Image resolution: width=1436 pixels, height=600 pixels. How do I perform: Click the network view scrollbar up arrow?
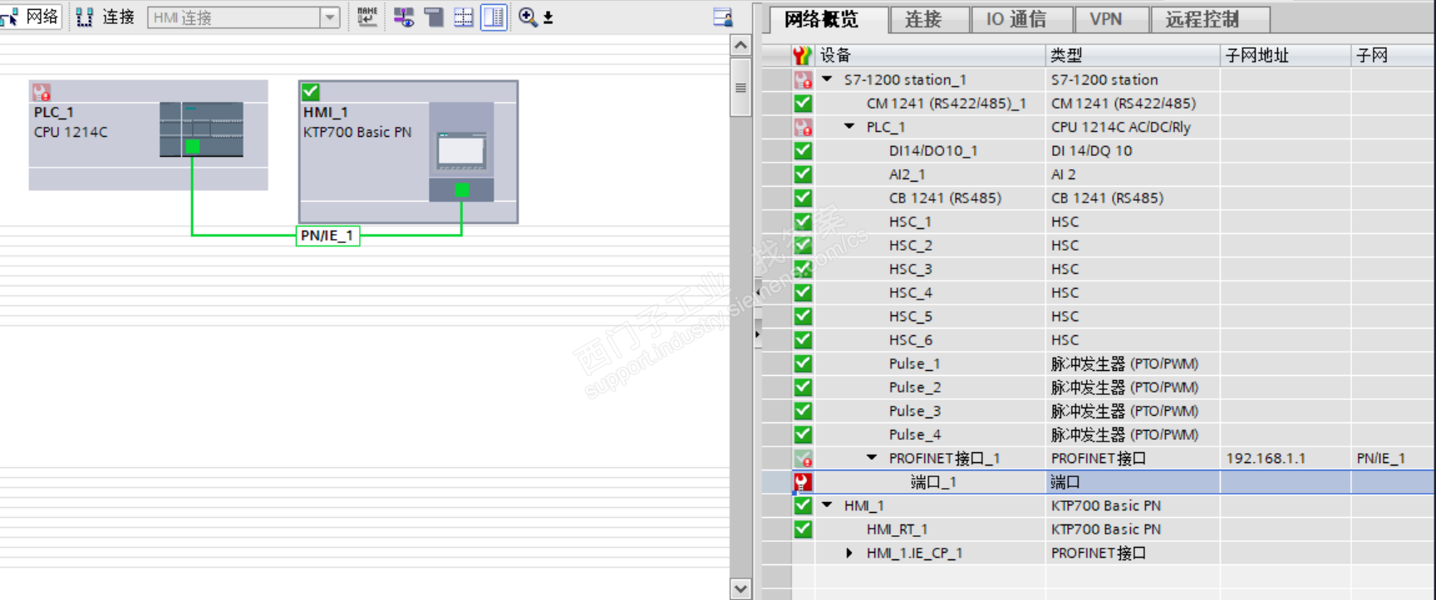pyautogui.click(x=740, y=45)
